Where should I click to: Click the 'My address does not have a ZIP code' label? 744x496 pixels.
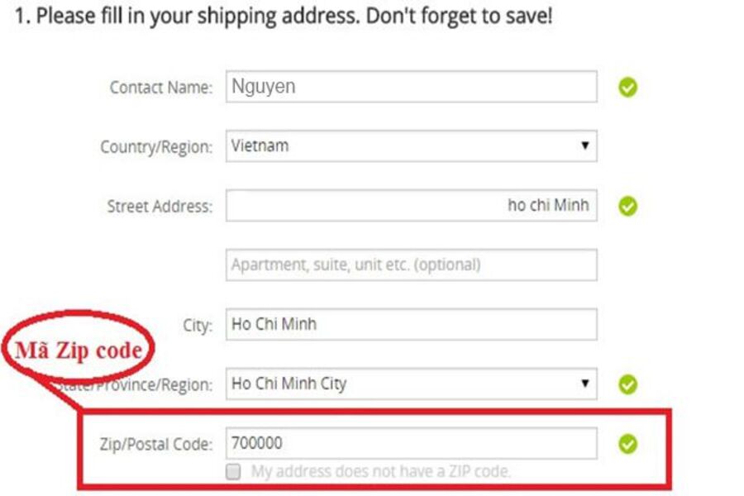click(381, 472)
